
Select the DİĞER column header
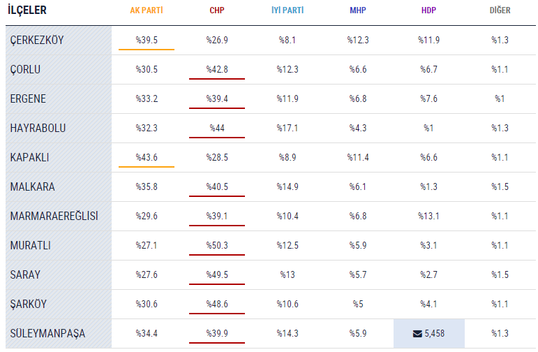coord(500,11)
